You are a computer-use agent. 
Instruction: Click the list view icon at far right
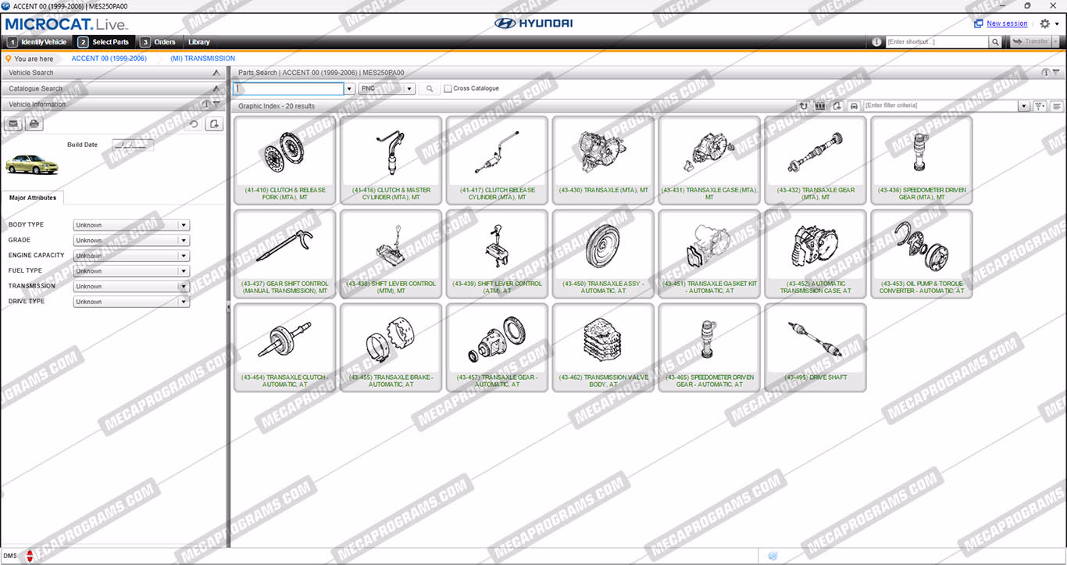(x=1057, y=106)
